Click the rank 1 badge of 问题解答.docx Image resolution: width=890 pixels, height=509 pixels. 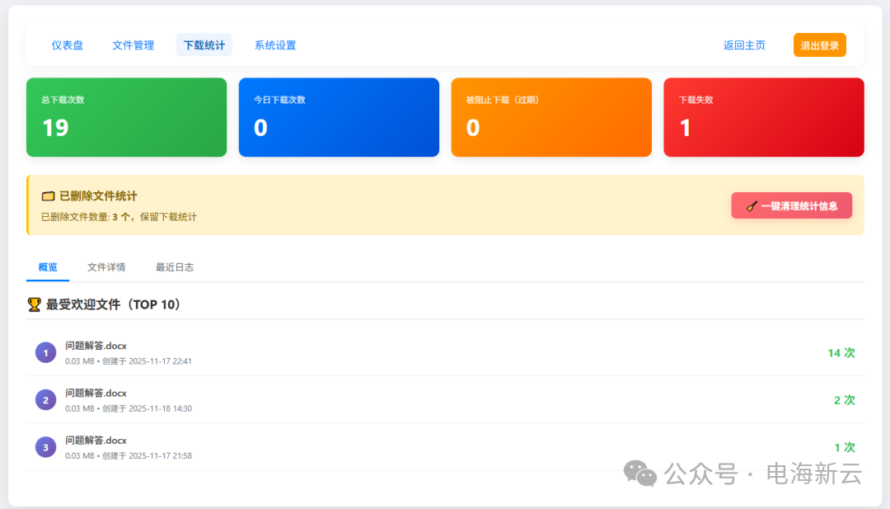(x=45, y=352)
